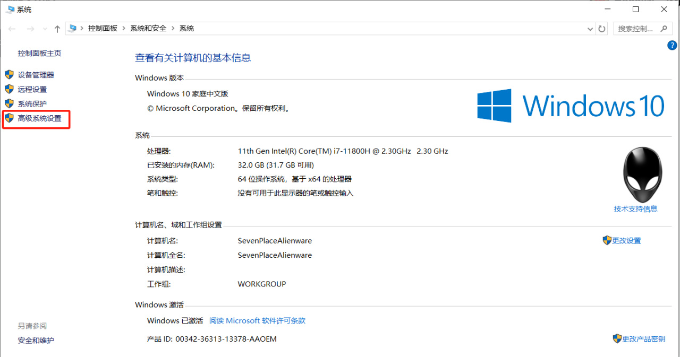The width and height of the screenshot is (680, 357).
Task: Open help via blue question mark
Action: pyautogui.click(x=671, y=46)
